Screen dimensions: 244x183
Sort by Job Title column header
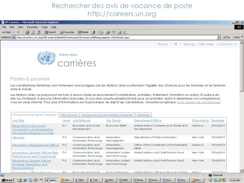(x=18, y=120)
